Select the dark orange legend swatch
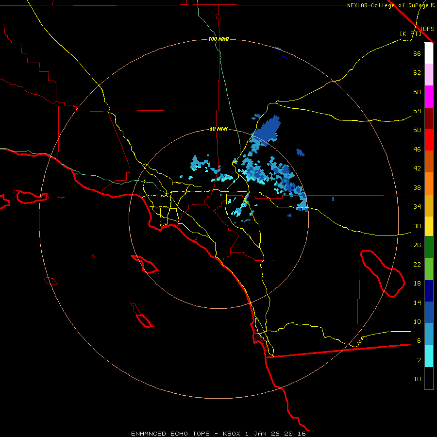Viewport: 437px width, 437px height. point(429,161)
